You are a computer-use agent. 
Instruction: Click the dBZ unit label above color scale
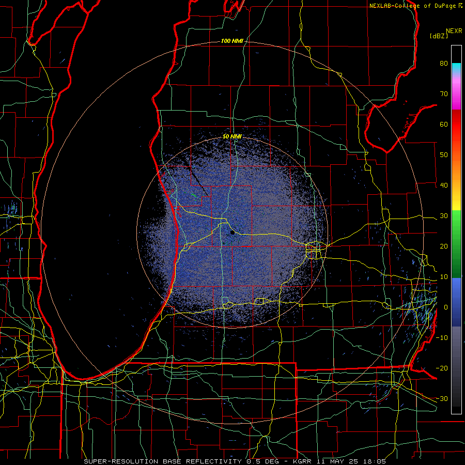click(x=439, y=36)
